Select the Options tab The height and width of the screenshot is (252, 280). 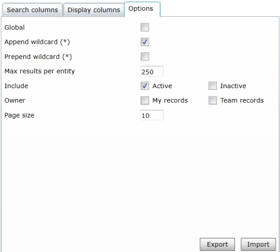[x=142, y=9]
